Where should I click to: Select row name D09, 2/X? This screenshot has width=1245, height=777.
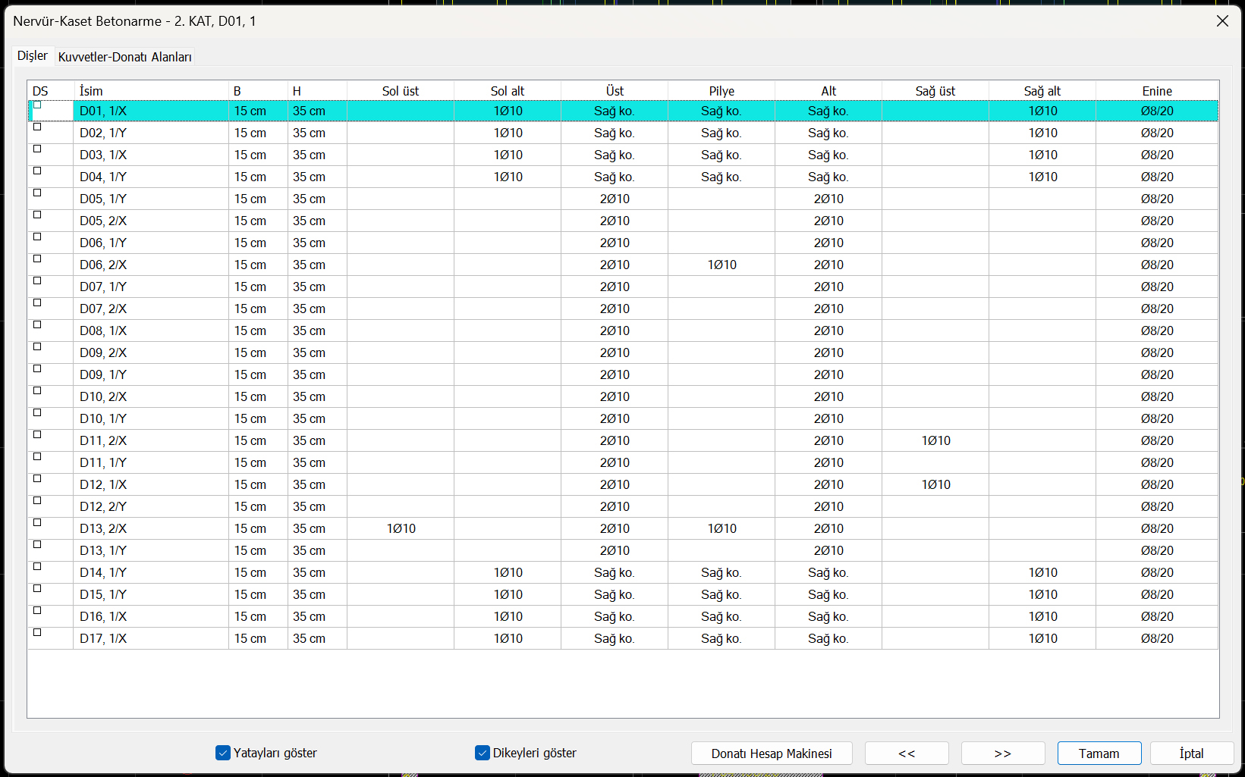tap(151, 352)
